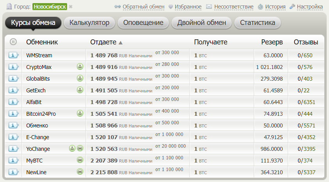
Task: Click the car delivery badge next to MyBTC
Action: [x=80, y=160]
